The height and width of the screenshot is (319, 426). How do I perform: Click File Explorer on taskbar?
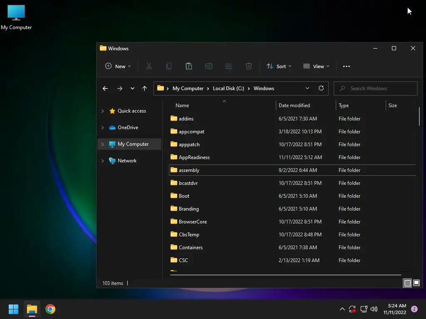pos(32,309)
